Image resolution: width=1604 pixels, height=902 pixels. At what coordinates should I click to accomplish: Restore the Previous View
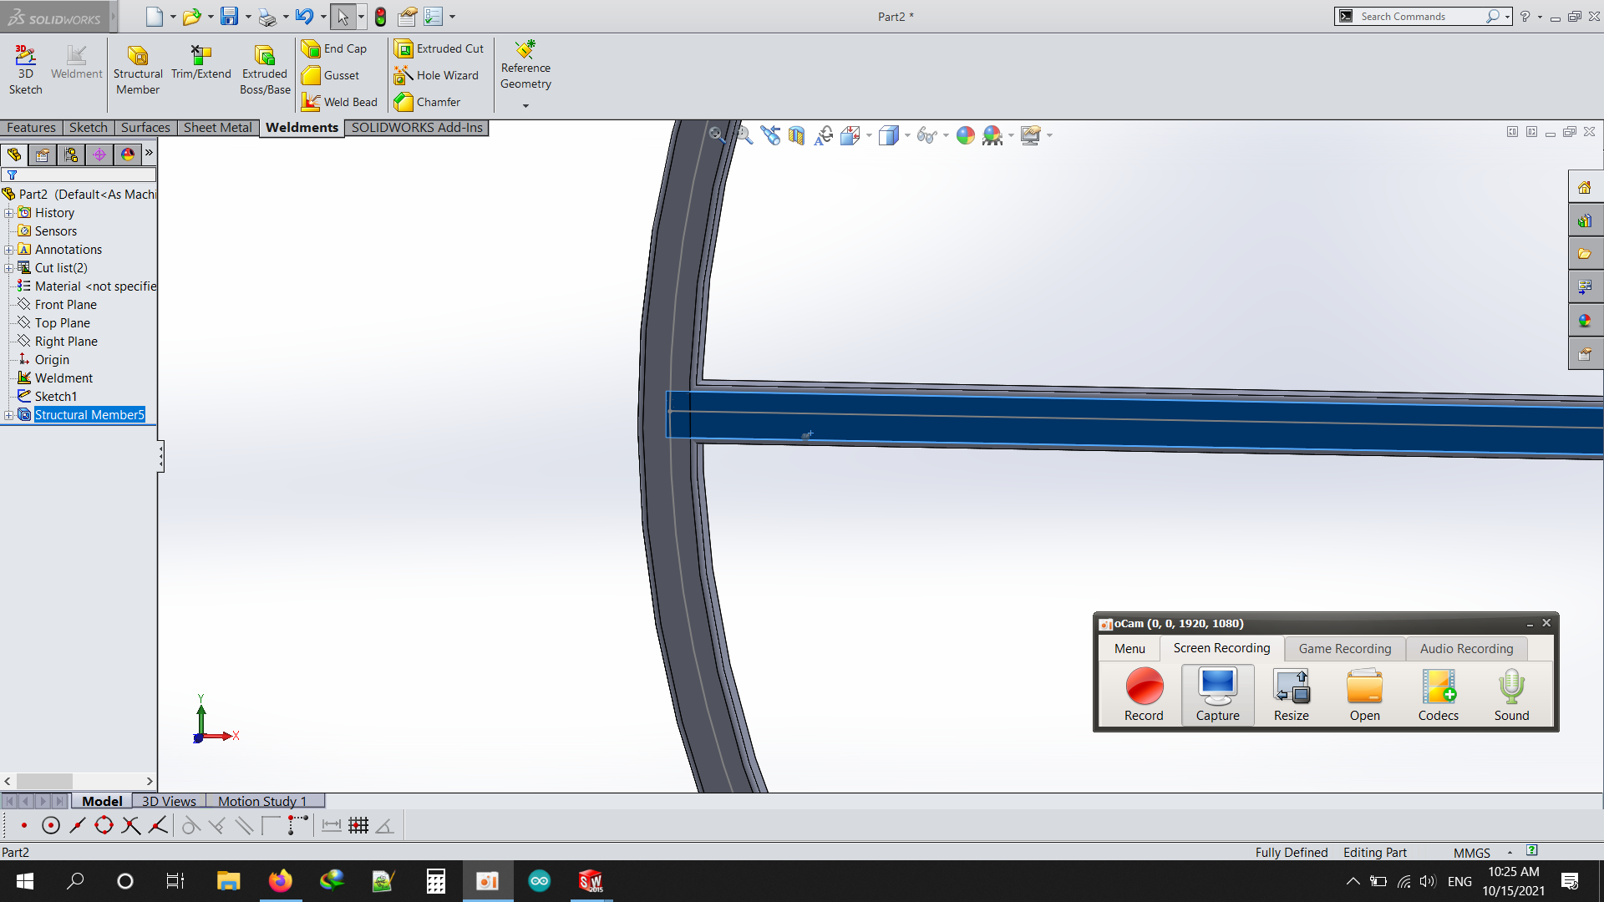click(x=770, y=135)
